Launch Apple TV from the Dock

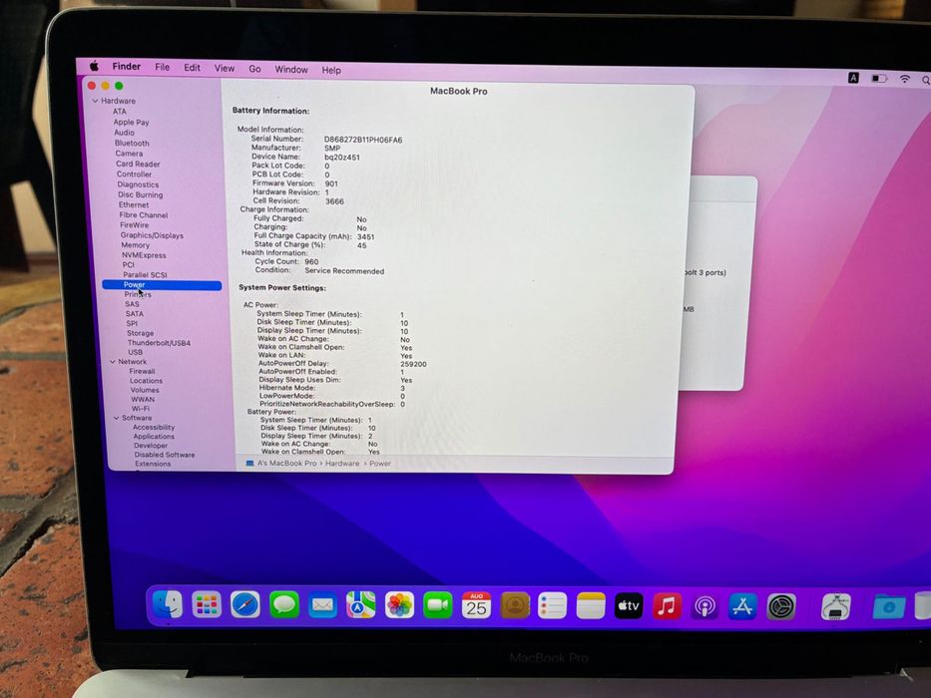[629, 606]
